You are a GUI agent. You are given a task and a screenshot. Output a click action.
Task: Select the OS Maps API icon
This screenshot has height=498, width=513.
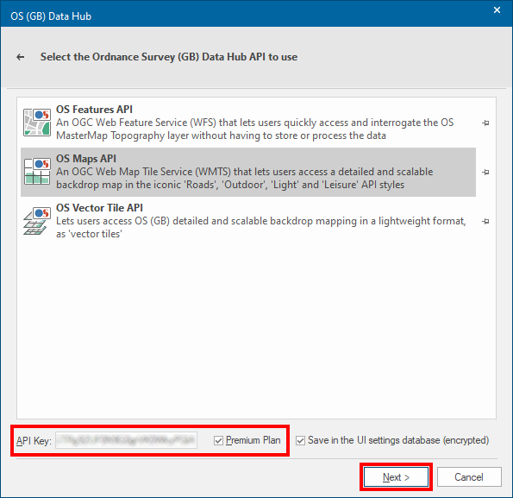pyautogui.click(x=37, y=172)
